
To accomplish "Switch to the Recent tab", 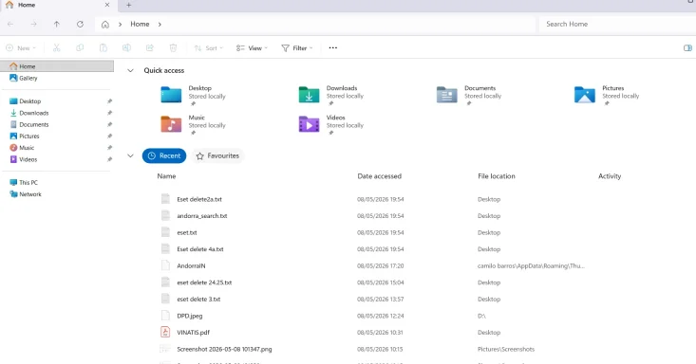I will [164, 155].
